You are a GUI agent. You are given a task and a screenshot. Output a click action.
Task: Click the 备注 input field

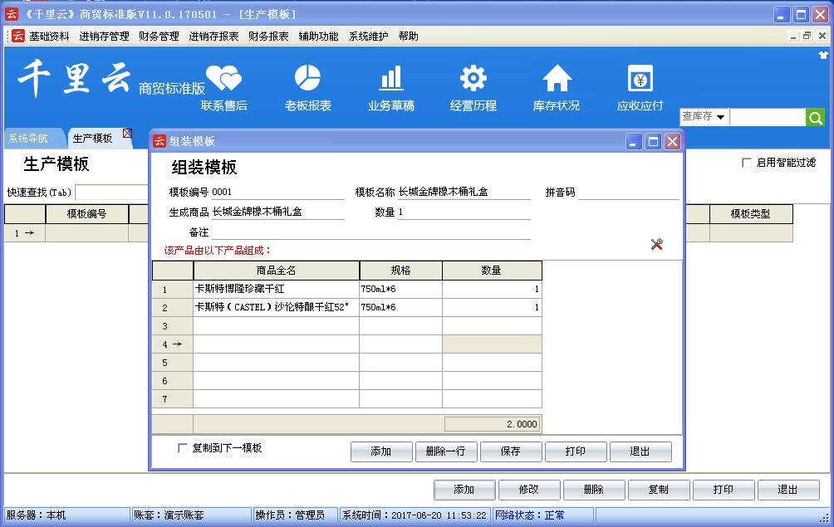click(370, 232)
